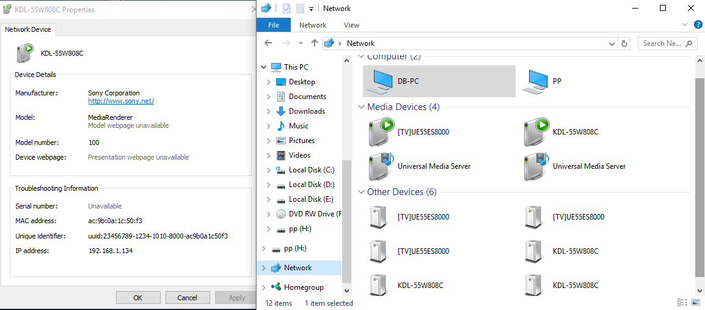Open the Network ribbon tab
The width and height of the screenshot is (705, 310).
pyautogui.click(x=312, y=25)
